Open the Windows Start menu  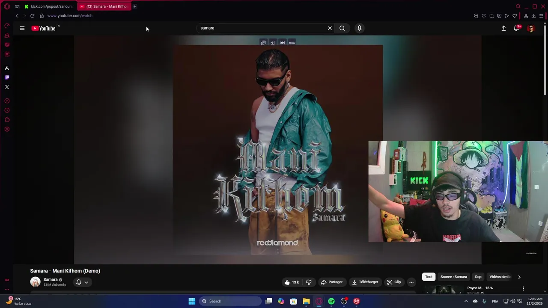[x=192, y=301]
